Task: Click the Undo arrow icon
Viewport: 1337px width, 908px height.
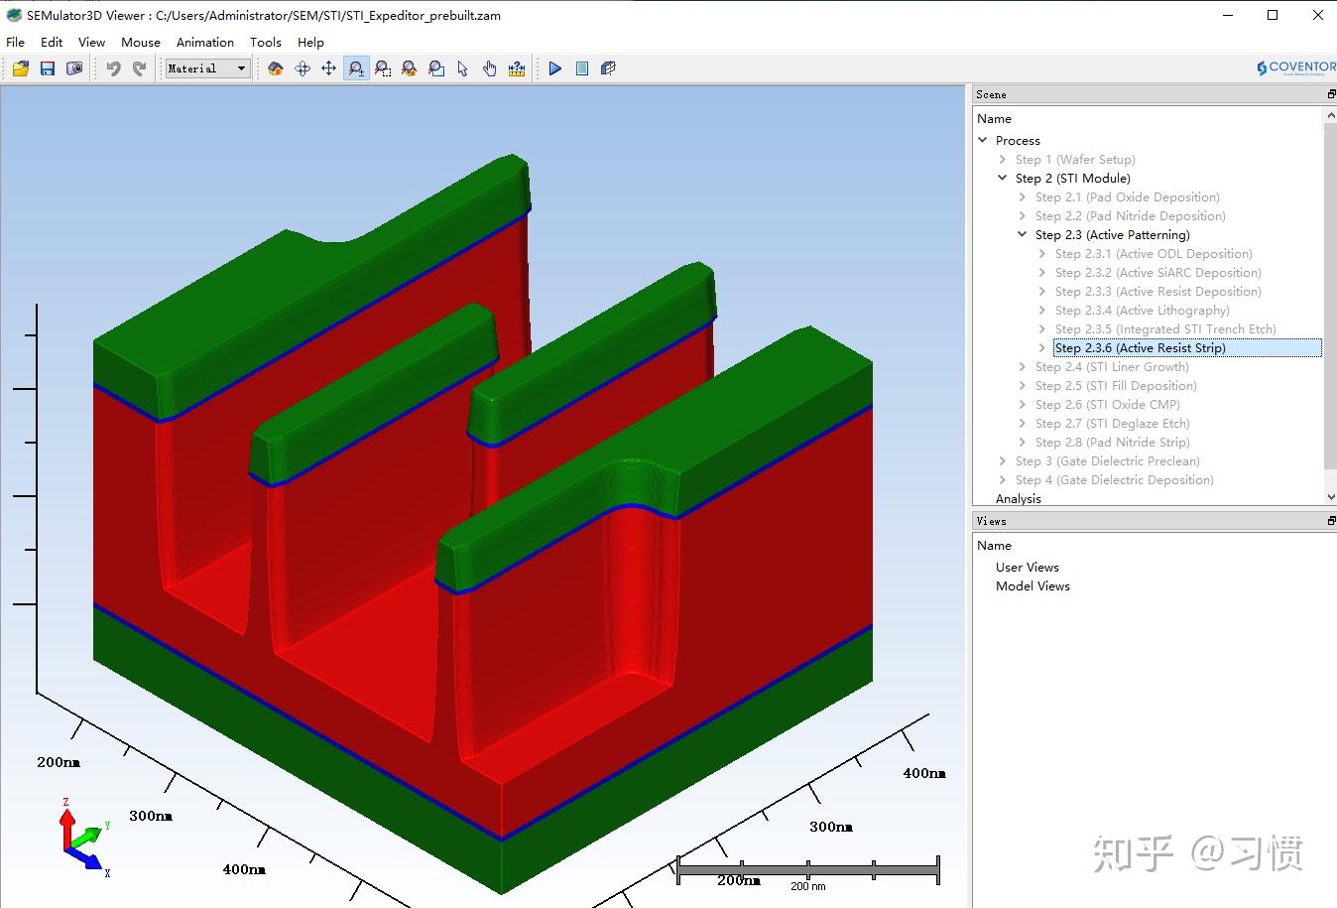Action: pyautogui.click(x=112, y=67)
